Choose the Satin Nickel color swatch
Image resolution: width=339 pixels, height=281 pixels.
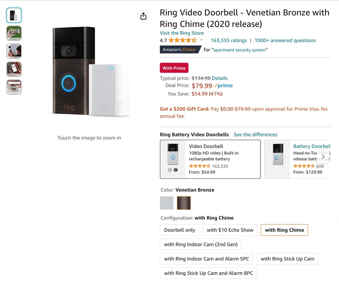point(167,203)
